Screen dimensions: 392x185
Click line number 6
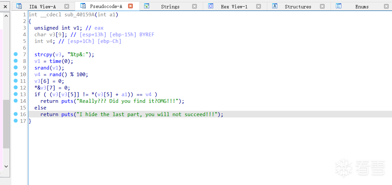(x=24, y=48)
